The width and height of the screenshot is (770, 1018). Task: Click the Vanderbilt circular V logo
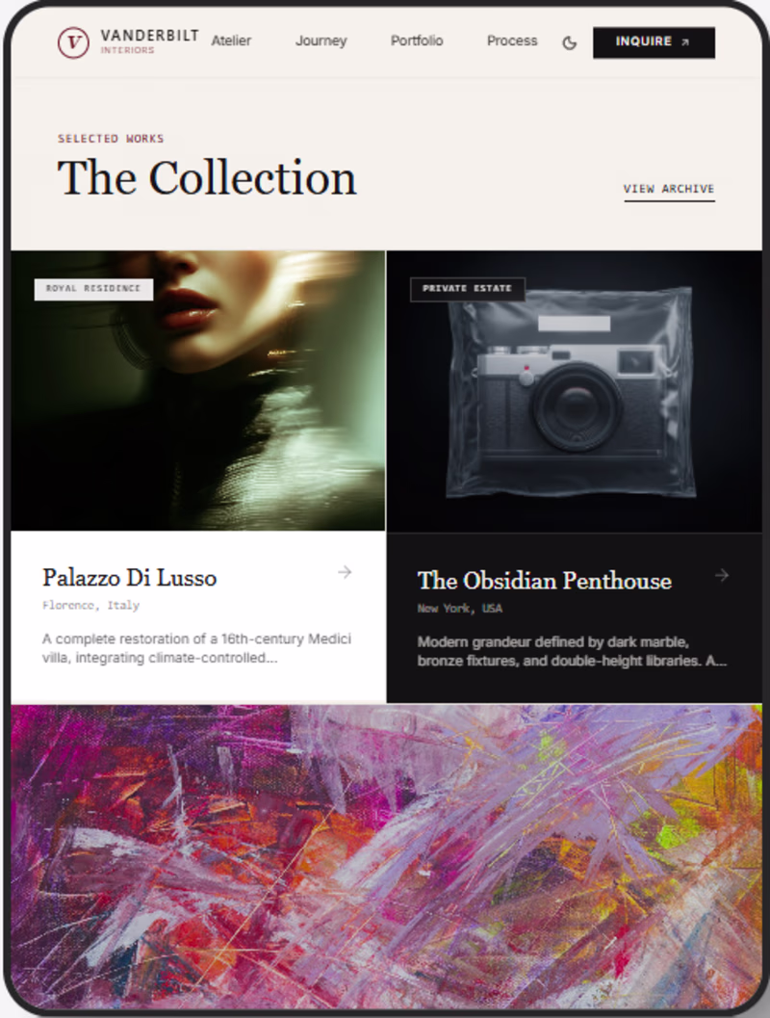coord(73,42)
